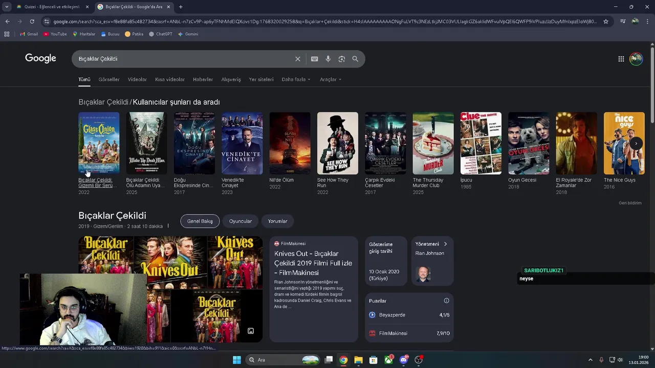The image size is (655, 368).
Task: Click the Windows taskbar Ara search box
Action: coord(283,360)
